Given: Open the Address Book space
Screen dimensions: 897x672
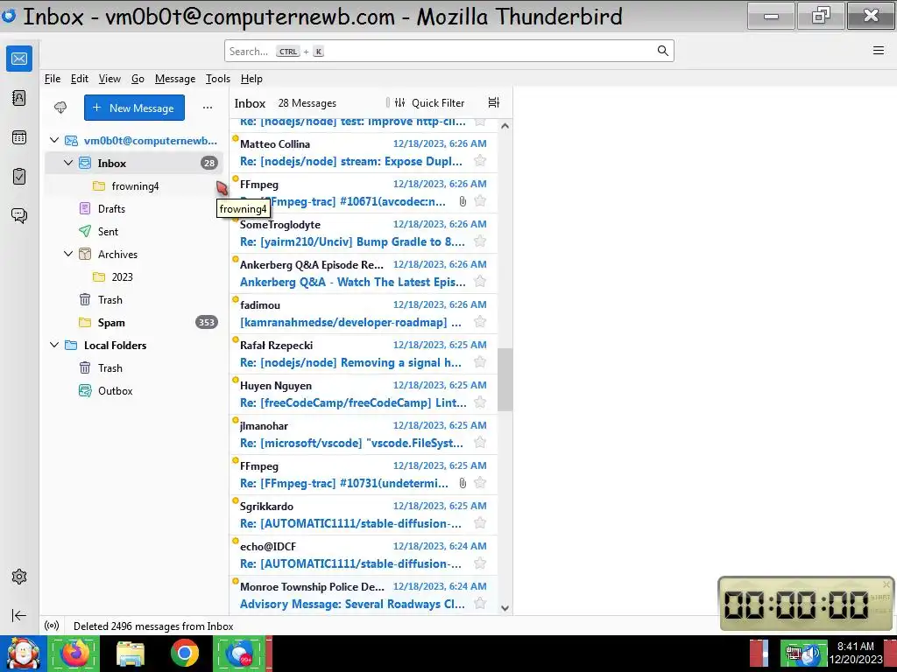Looking at the screenshot, I should 19,98.
